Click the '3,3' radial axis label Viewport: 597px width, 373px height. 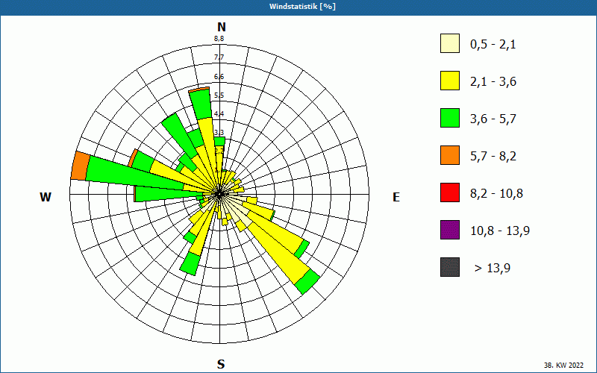point(219,133)
